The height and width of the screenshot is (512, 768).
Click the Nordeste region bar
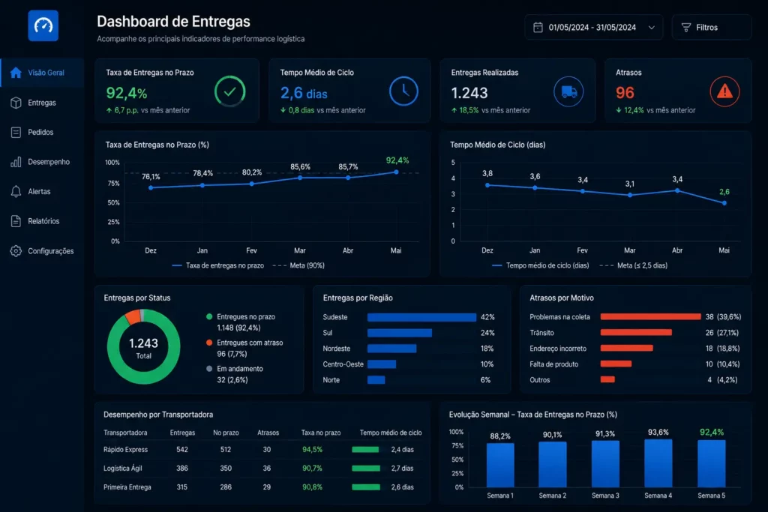click(391, 349)
